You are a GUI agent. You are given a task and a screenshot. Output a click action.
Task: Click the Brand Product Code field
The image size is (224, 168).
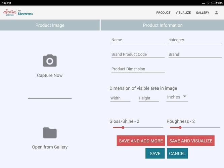(138, 54)
